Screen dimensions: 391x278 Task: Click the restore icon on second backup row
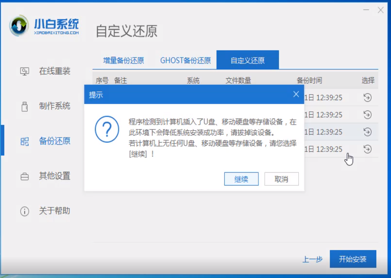point(366,115)
